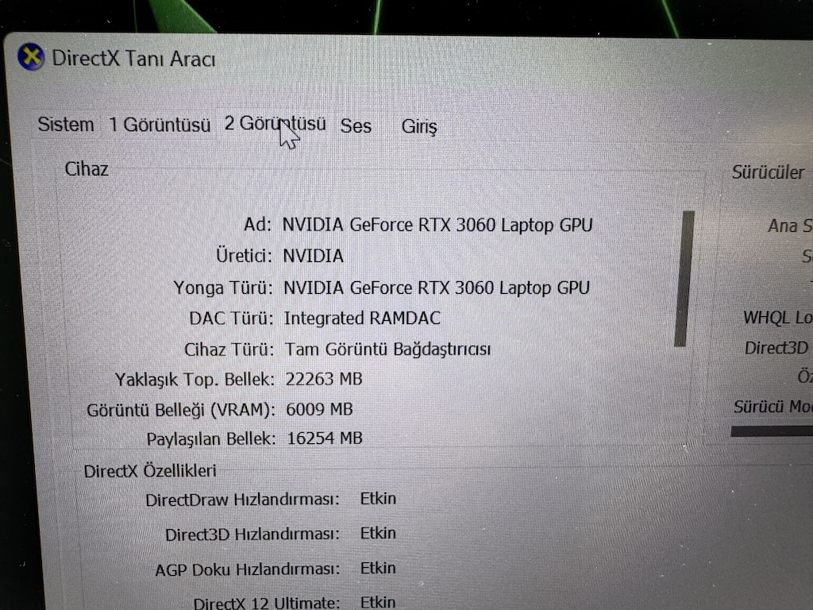
Task: Click the Yaklaşık Top. Bellek: label
Action: pos(195,380)
